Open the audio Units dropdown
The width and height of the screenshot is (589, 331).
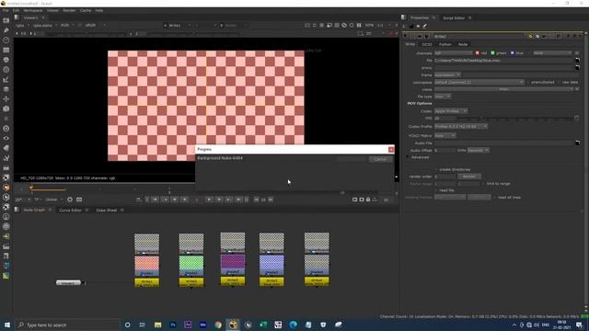[x=479, y=150]
